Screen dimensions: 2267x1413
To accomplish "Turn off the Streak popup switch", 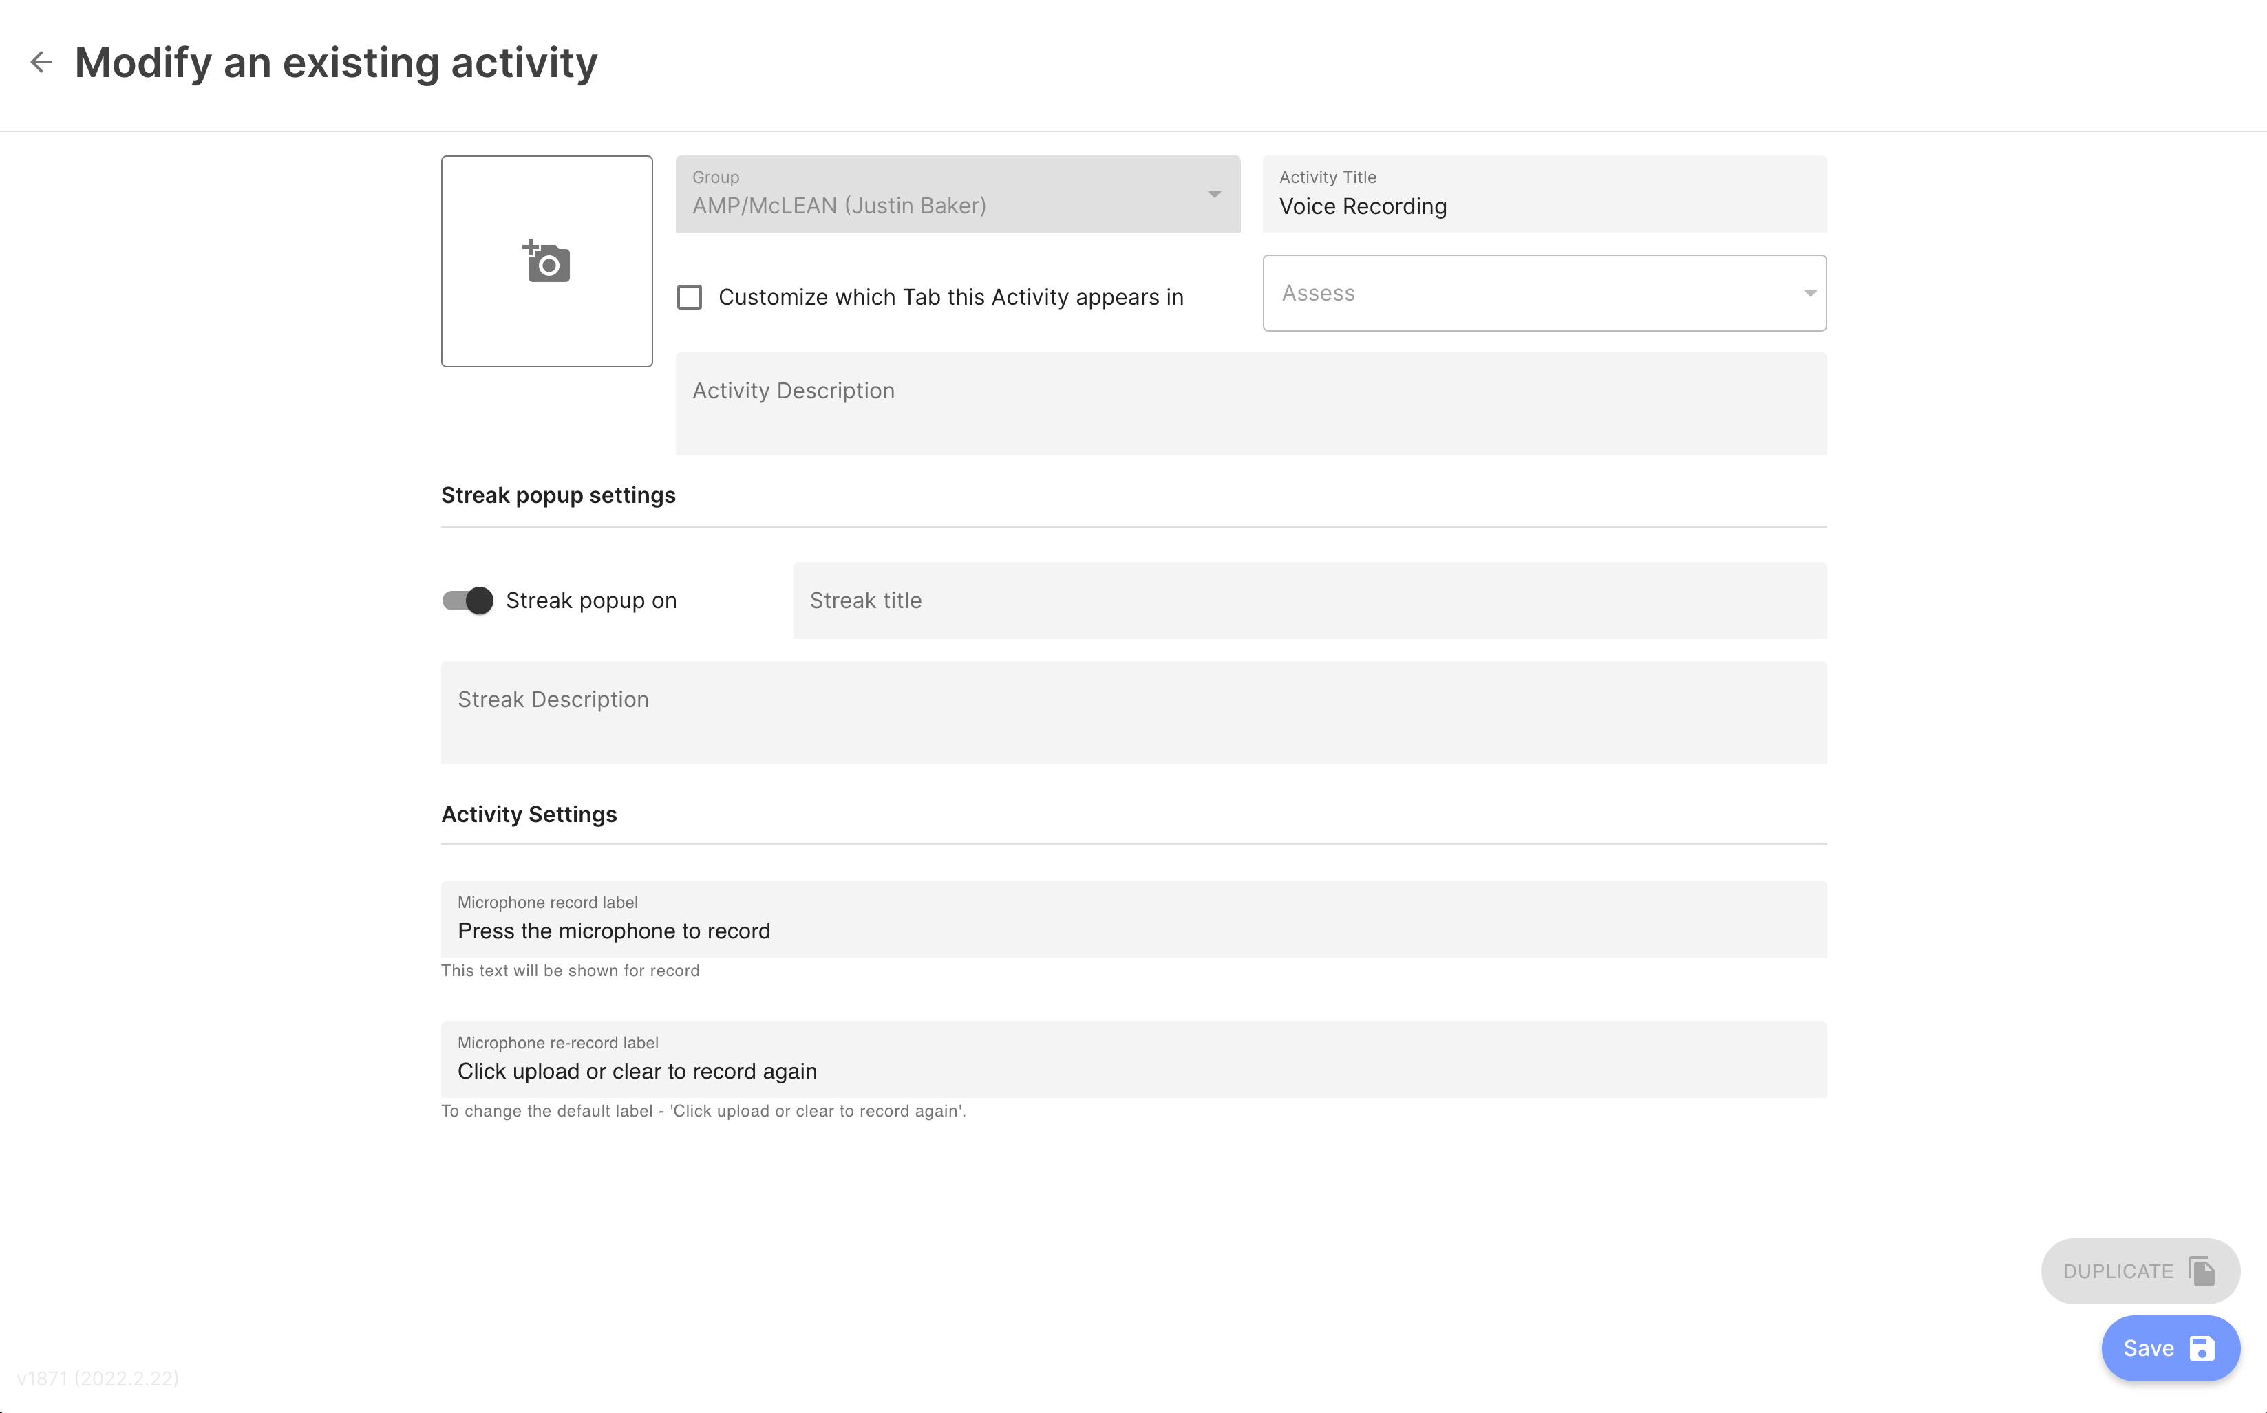I will (467, 600).
